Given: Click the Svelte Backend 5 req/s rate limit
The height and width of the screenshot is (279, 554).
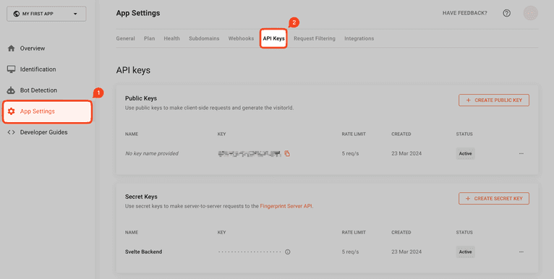Looking at the screenshot, I should [350, 252].
